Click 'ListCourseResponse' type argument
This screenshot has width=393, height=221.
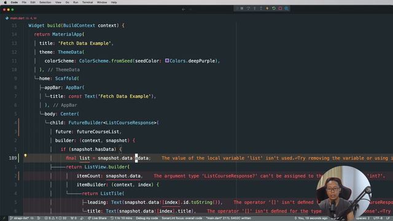point(130,123)
